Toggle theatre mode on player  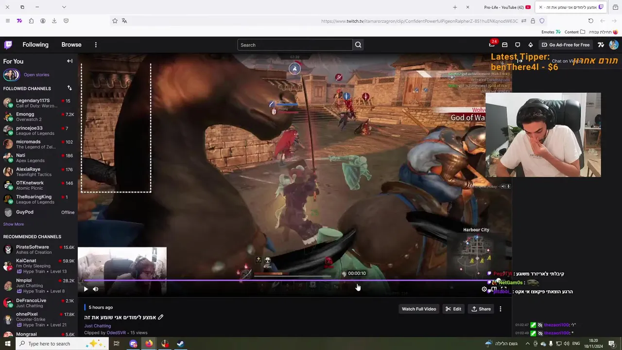[494, 289]
